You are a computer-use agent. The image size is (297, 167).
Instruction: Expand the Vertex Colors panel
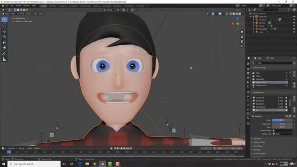(258, 142)
